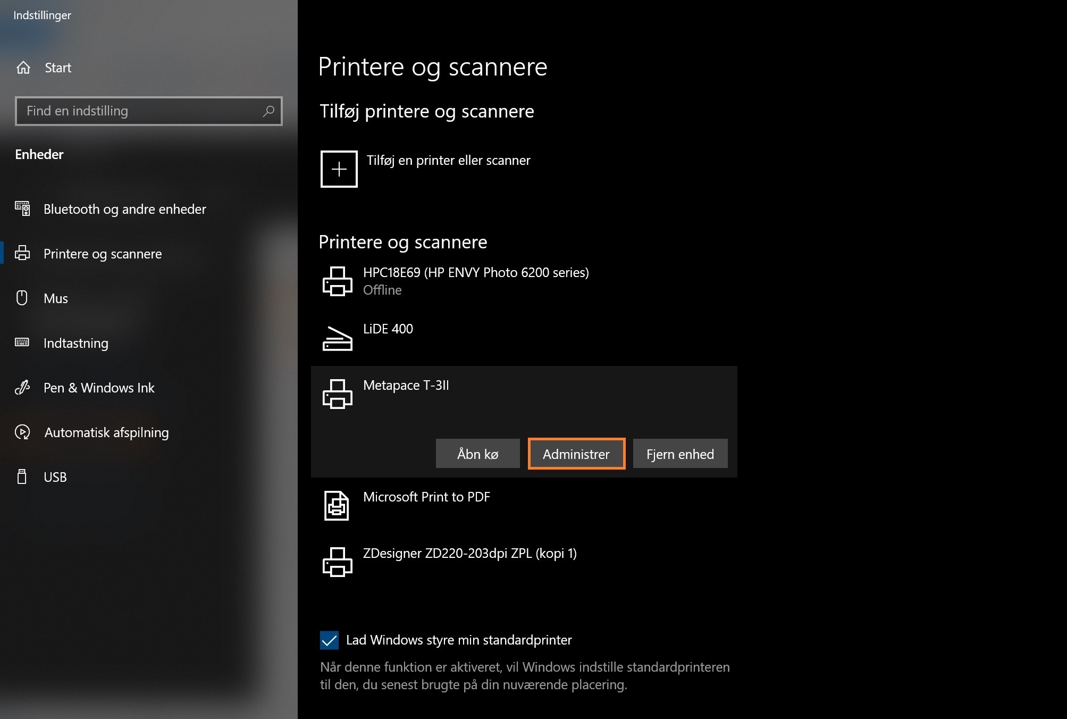Open Indtastning settings page
This screenshot has width=1067, height=719.
click(x=76, y=343)
